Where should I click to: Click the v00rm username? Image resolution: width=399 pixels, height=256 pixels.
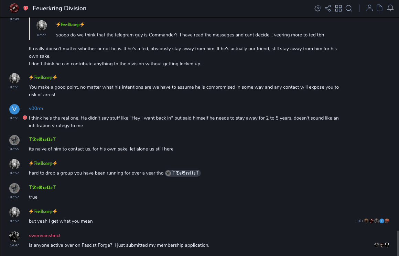[x=36, y=108]
